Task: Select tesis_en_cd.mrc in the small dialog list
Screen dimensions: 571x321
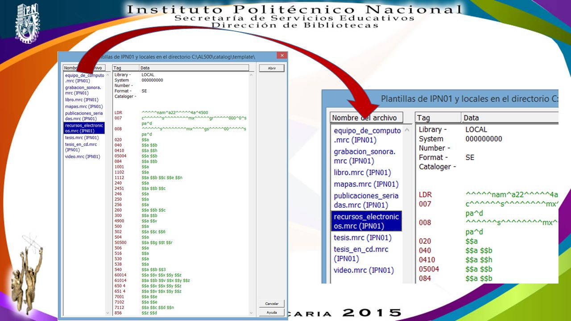Action: [81, 147]
